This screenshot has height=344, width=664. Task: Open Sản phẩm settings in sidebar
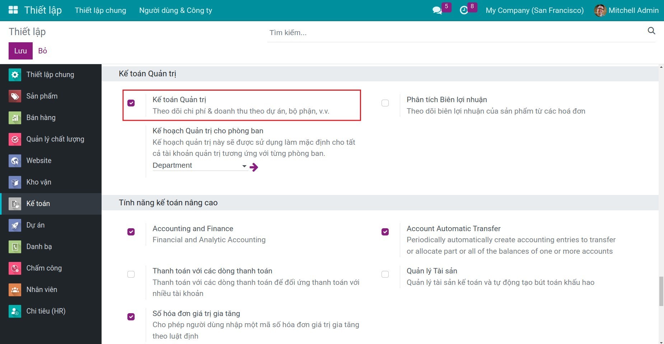(42, 96)
